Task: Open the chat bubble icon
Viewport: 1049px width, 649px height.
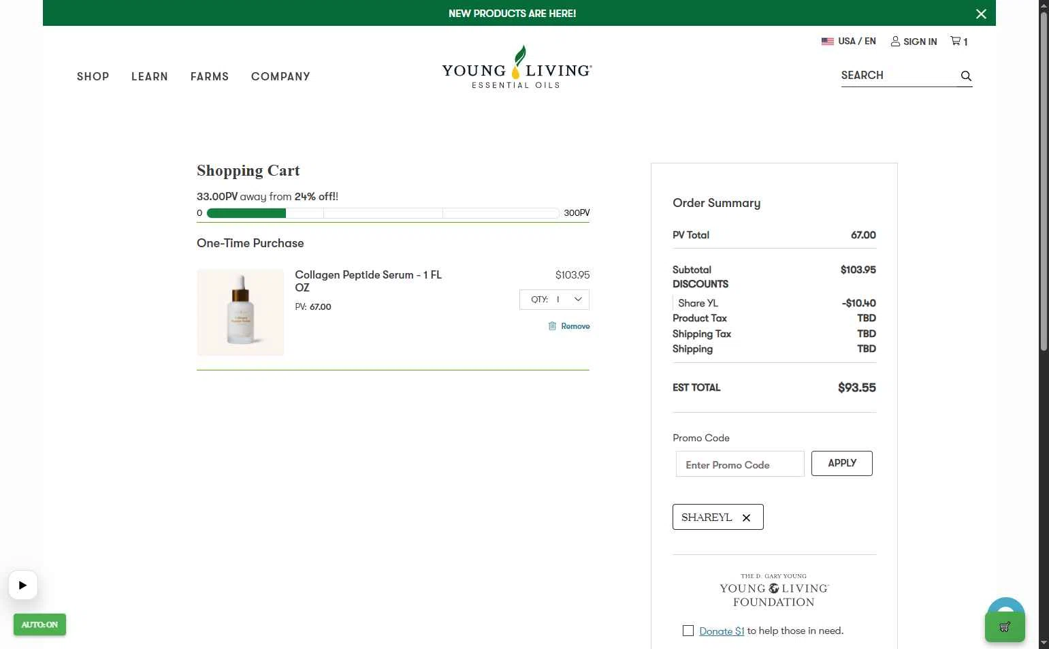Action: tap(1006, 605)
